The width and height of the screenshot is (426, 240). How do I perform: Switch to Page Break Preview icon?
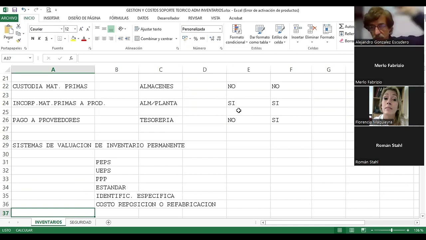coord(363,230)
